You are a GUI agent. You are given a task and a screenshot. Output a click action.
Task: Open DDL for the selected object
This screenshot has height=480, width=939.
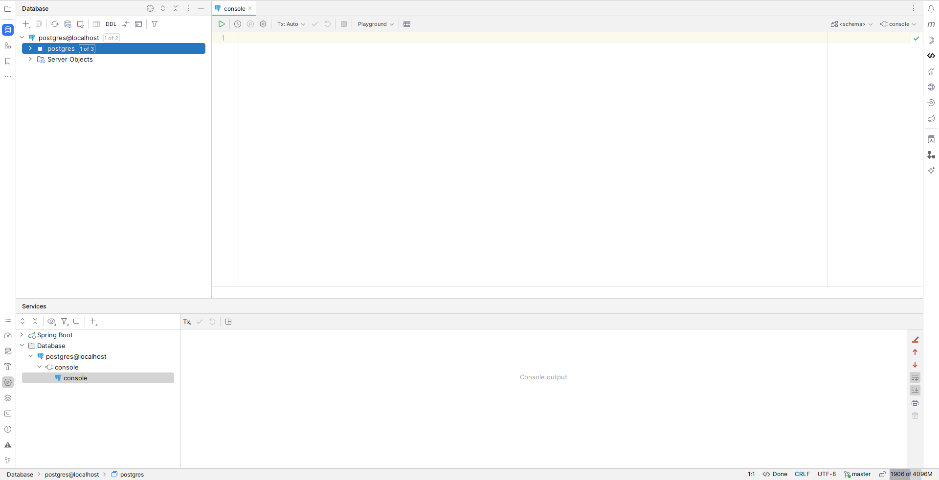point(111,24)
